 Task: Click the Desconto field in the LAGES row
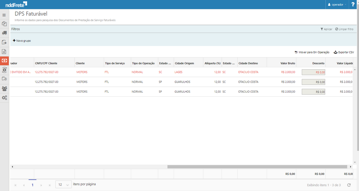[313, 72]
